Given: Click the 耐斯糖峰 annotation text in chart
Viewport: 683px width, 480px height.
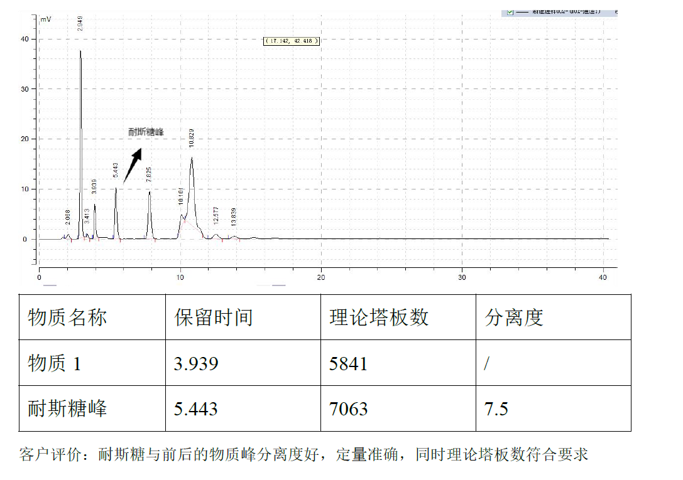Looking at the screenshot, I should [x=146, y=132].
